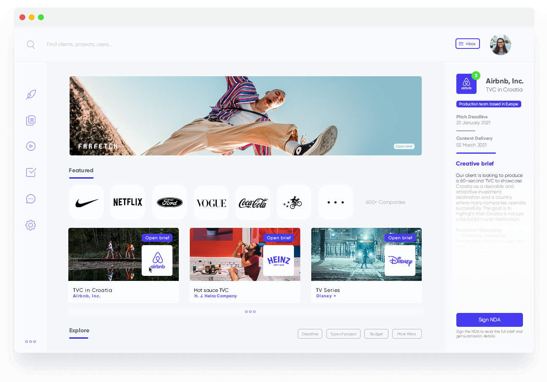The image size is (547, 382).
Task: Select the Vogue logo tile
Action: coord(211,202)
